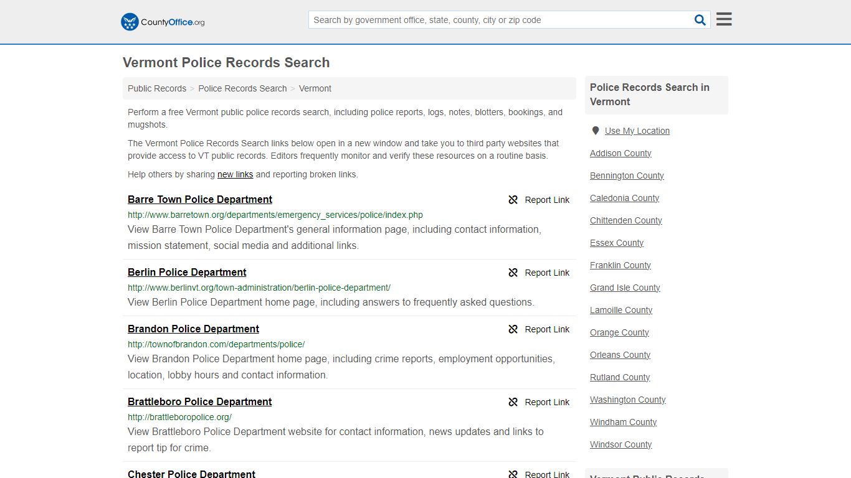Select Addison County
The image size is (851, 478).
620,153
